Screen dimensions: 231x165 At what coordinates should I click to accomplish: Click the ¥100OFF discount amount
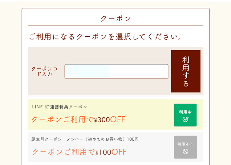tap(111, 152)
